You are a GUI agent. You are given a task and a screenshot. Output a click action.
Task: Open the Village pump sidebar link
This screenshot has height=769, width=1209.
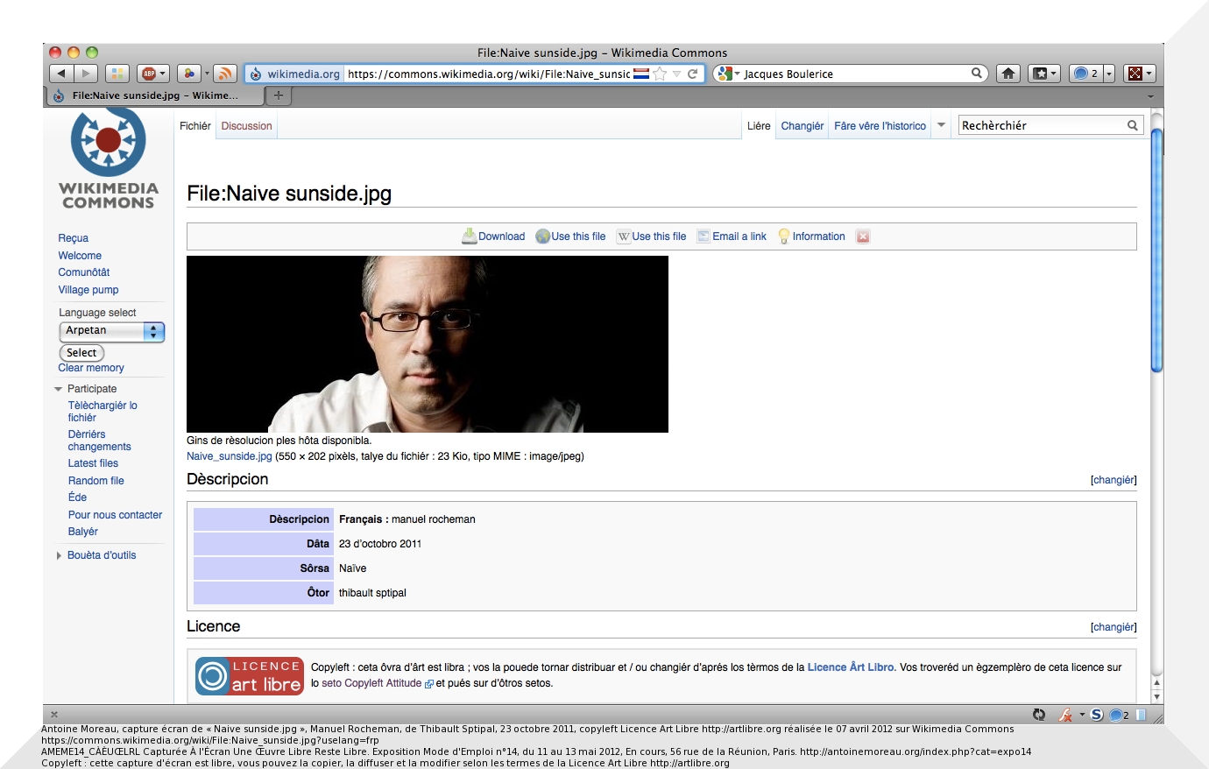click(x=88, y=290)
